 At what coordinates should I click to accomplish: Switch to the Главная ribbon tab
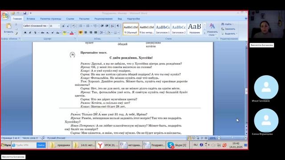tap(17, 19)
